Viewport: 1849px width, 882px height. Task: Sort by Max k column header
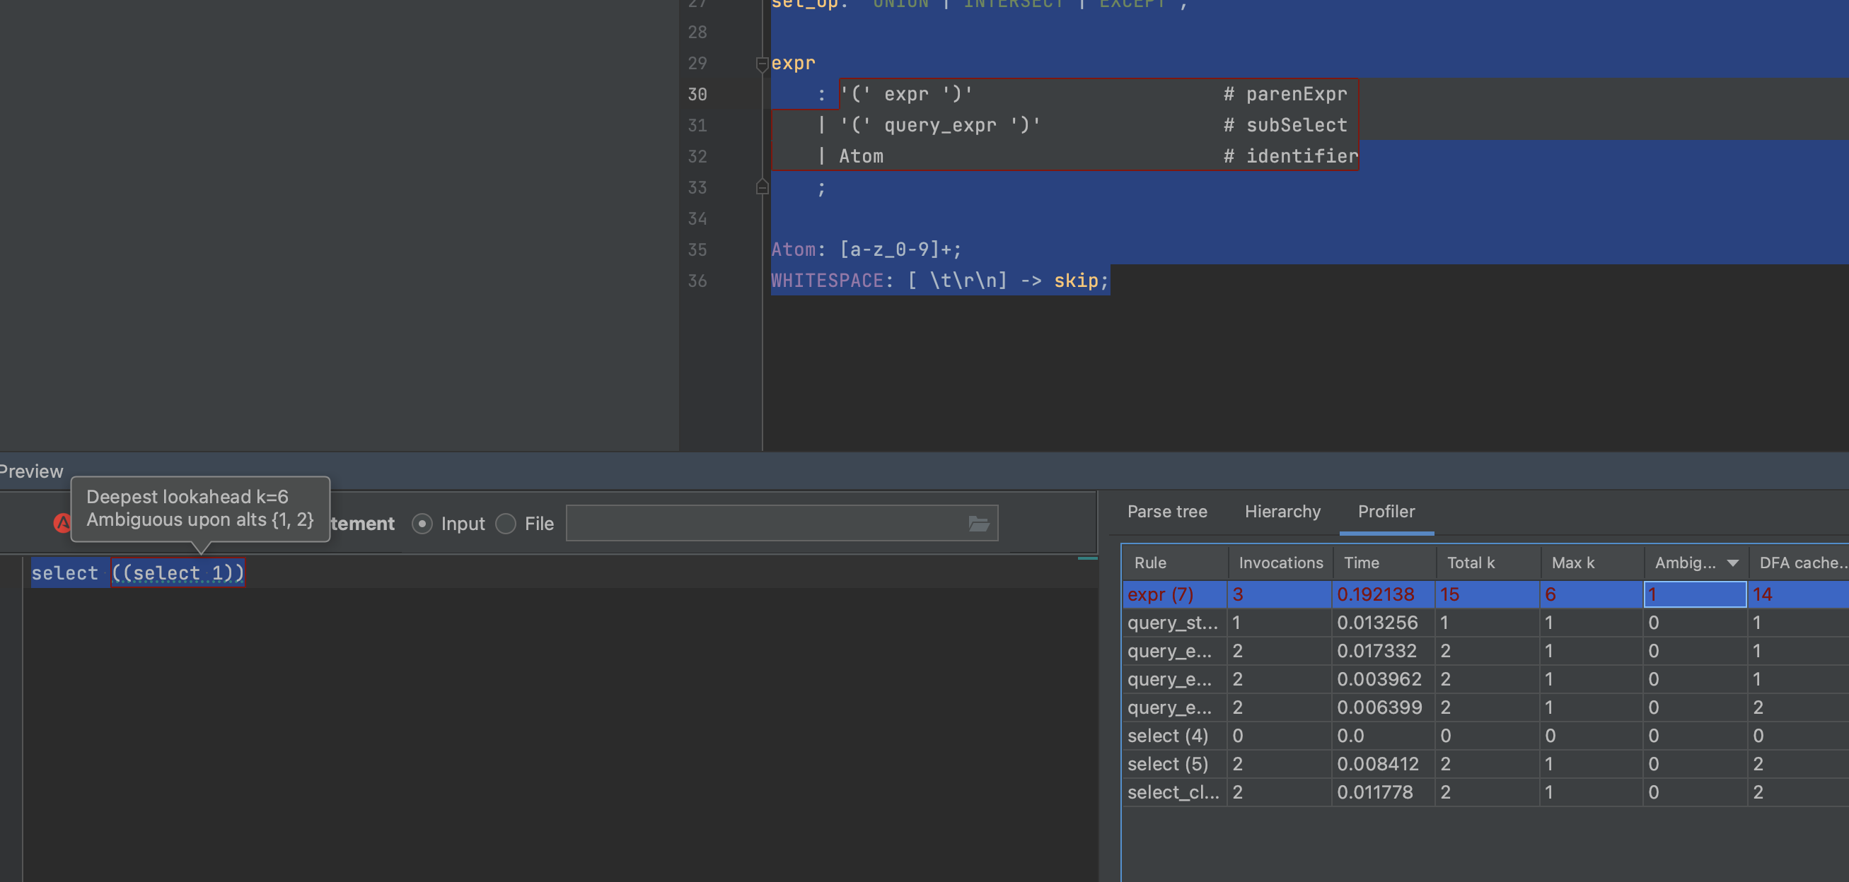(1592, 563)
